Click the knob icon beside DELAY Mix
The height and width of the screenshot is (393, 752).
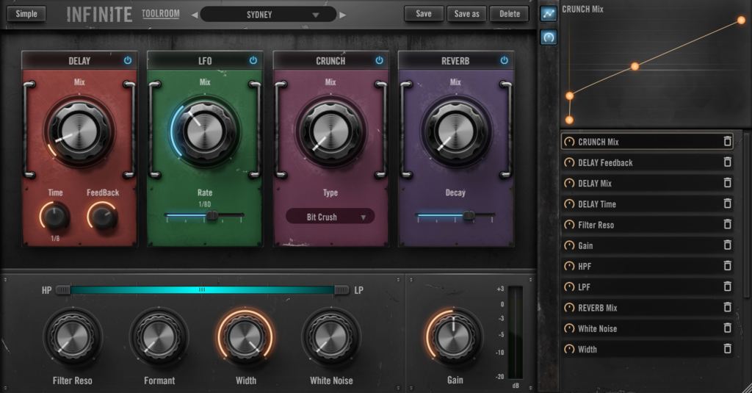click(x=569, y=183)
